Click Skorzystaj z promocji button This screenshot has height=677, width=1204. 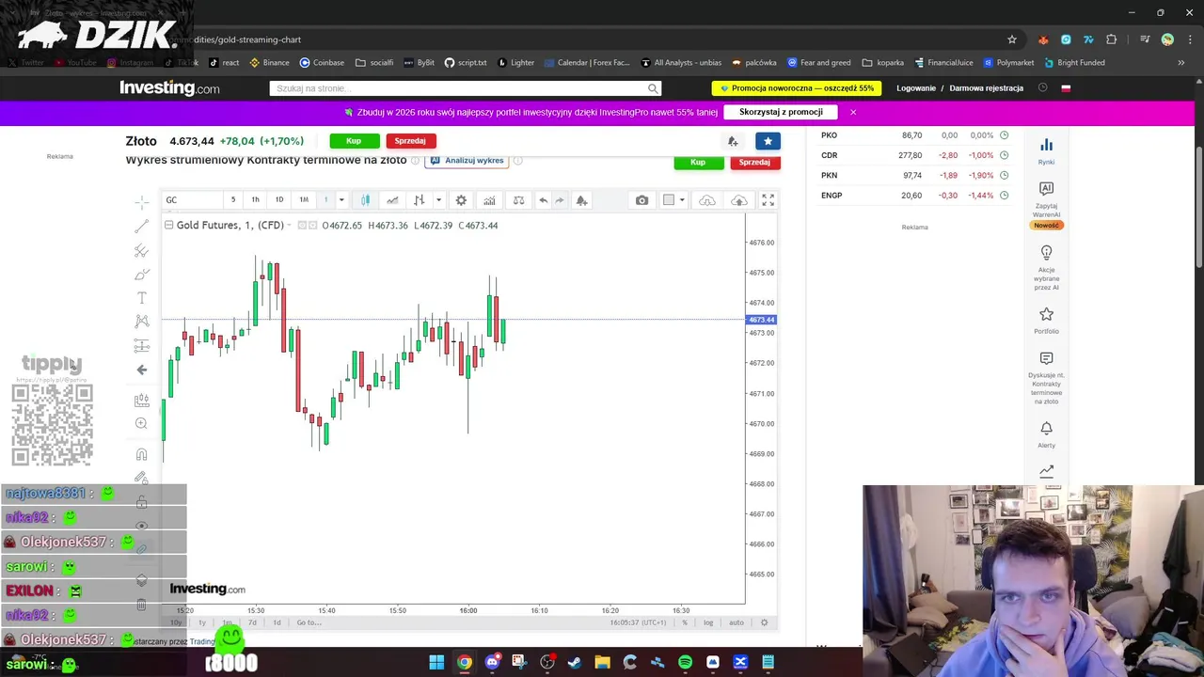click(x=781, y=112)
